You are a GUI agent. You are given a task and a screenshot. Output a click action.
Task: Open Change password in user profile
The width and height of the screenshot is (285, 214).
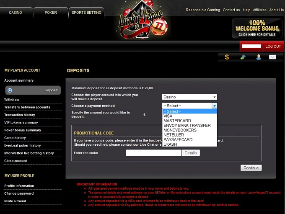pyautogui.click(x=19, y=193)
